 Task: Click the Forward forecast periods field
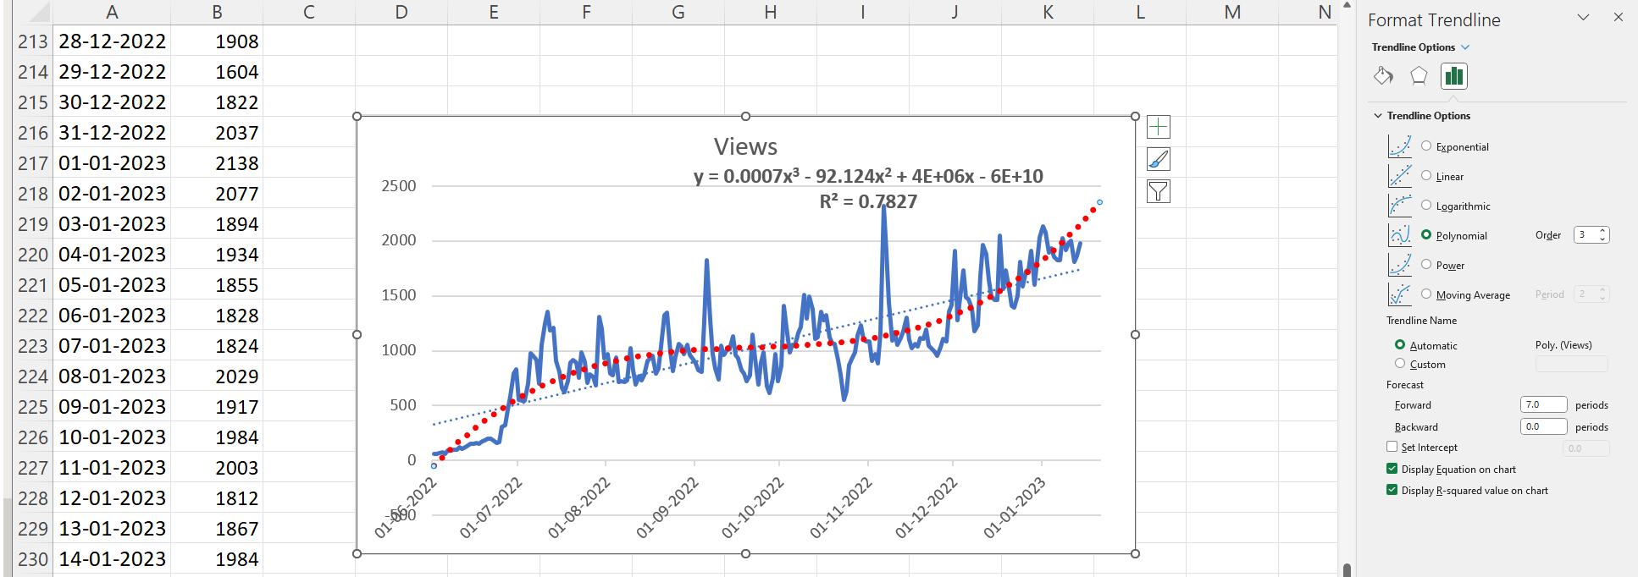1542,404
